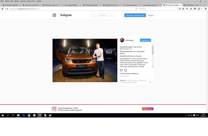The width and height of the screenshot is (208, 136).
Task: Open Yandex Browser from taskbar
Action: [x=34, y=115]
